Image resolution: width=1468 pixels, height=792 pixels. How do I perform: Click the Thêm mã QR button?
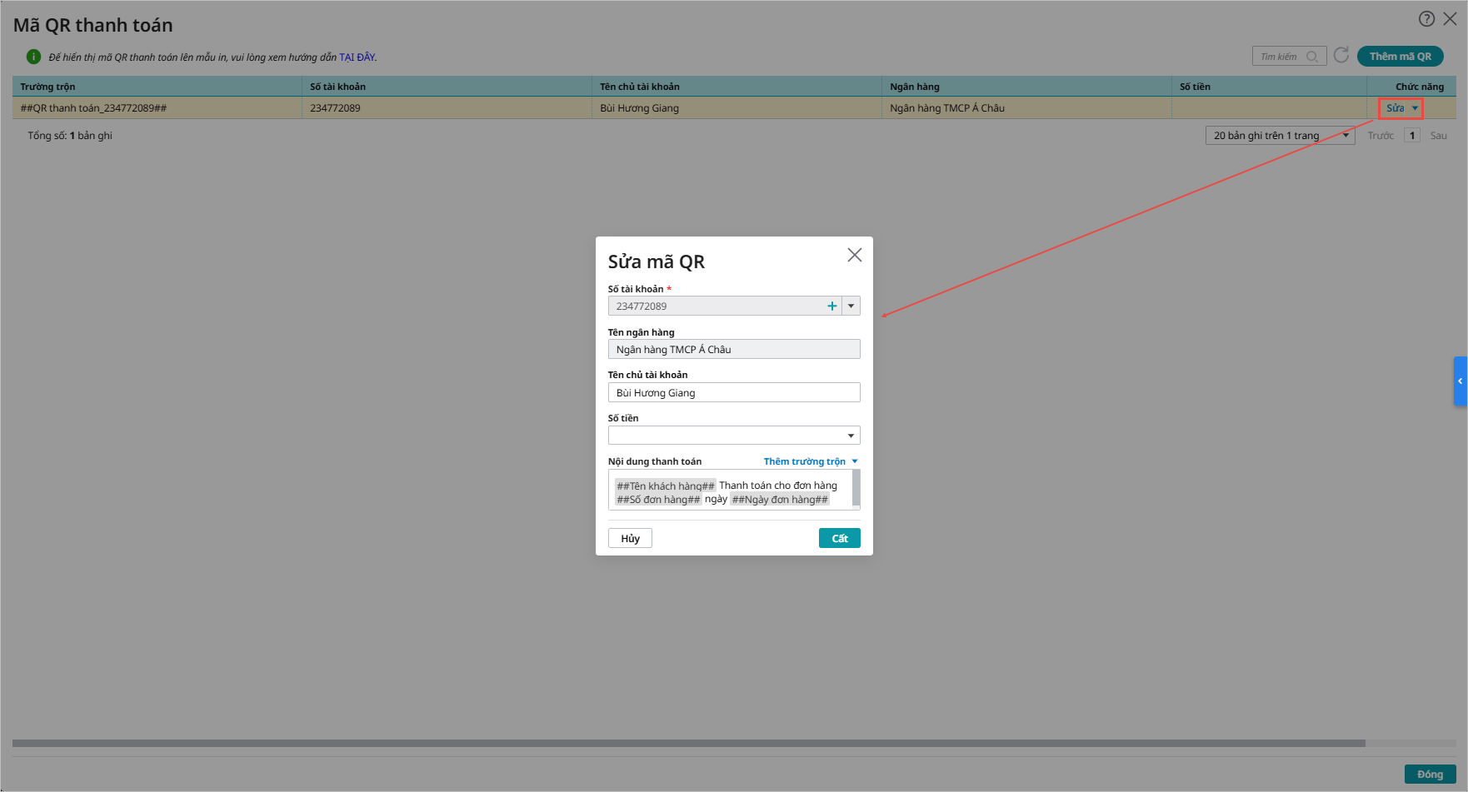pyautogui.click(x=1401, y=57)
